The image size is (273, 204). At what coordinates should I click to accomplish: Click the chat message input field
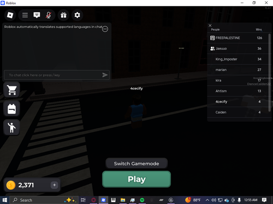pos(57,75)
